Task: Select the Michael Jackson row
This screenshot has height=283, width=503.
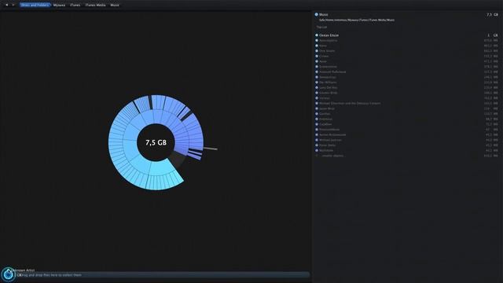Action: 406,140
